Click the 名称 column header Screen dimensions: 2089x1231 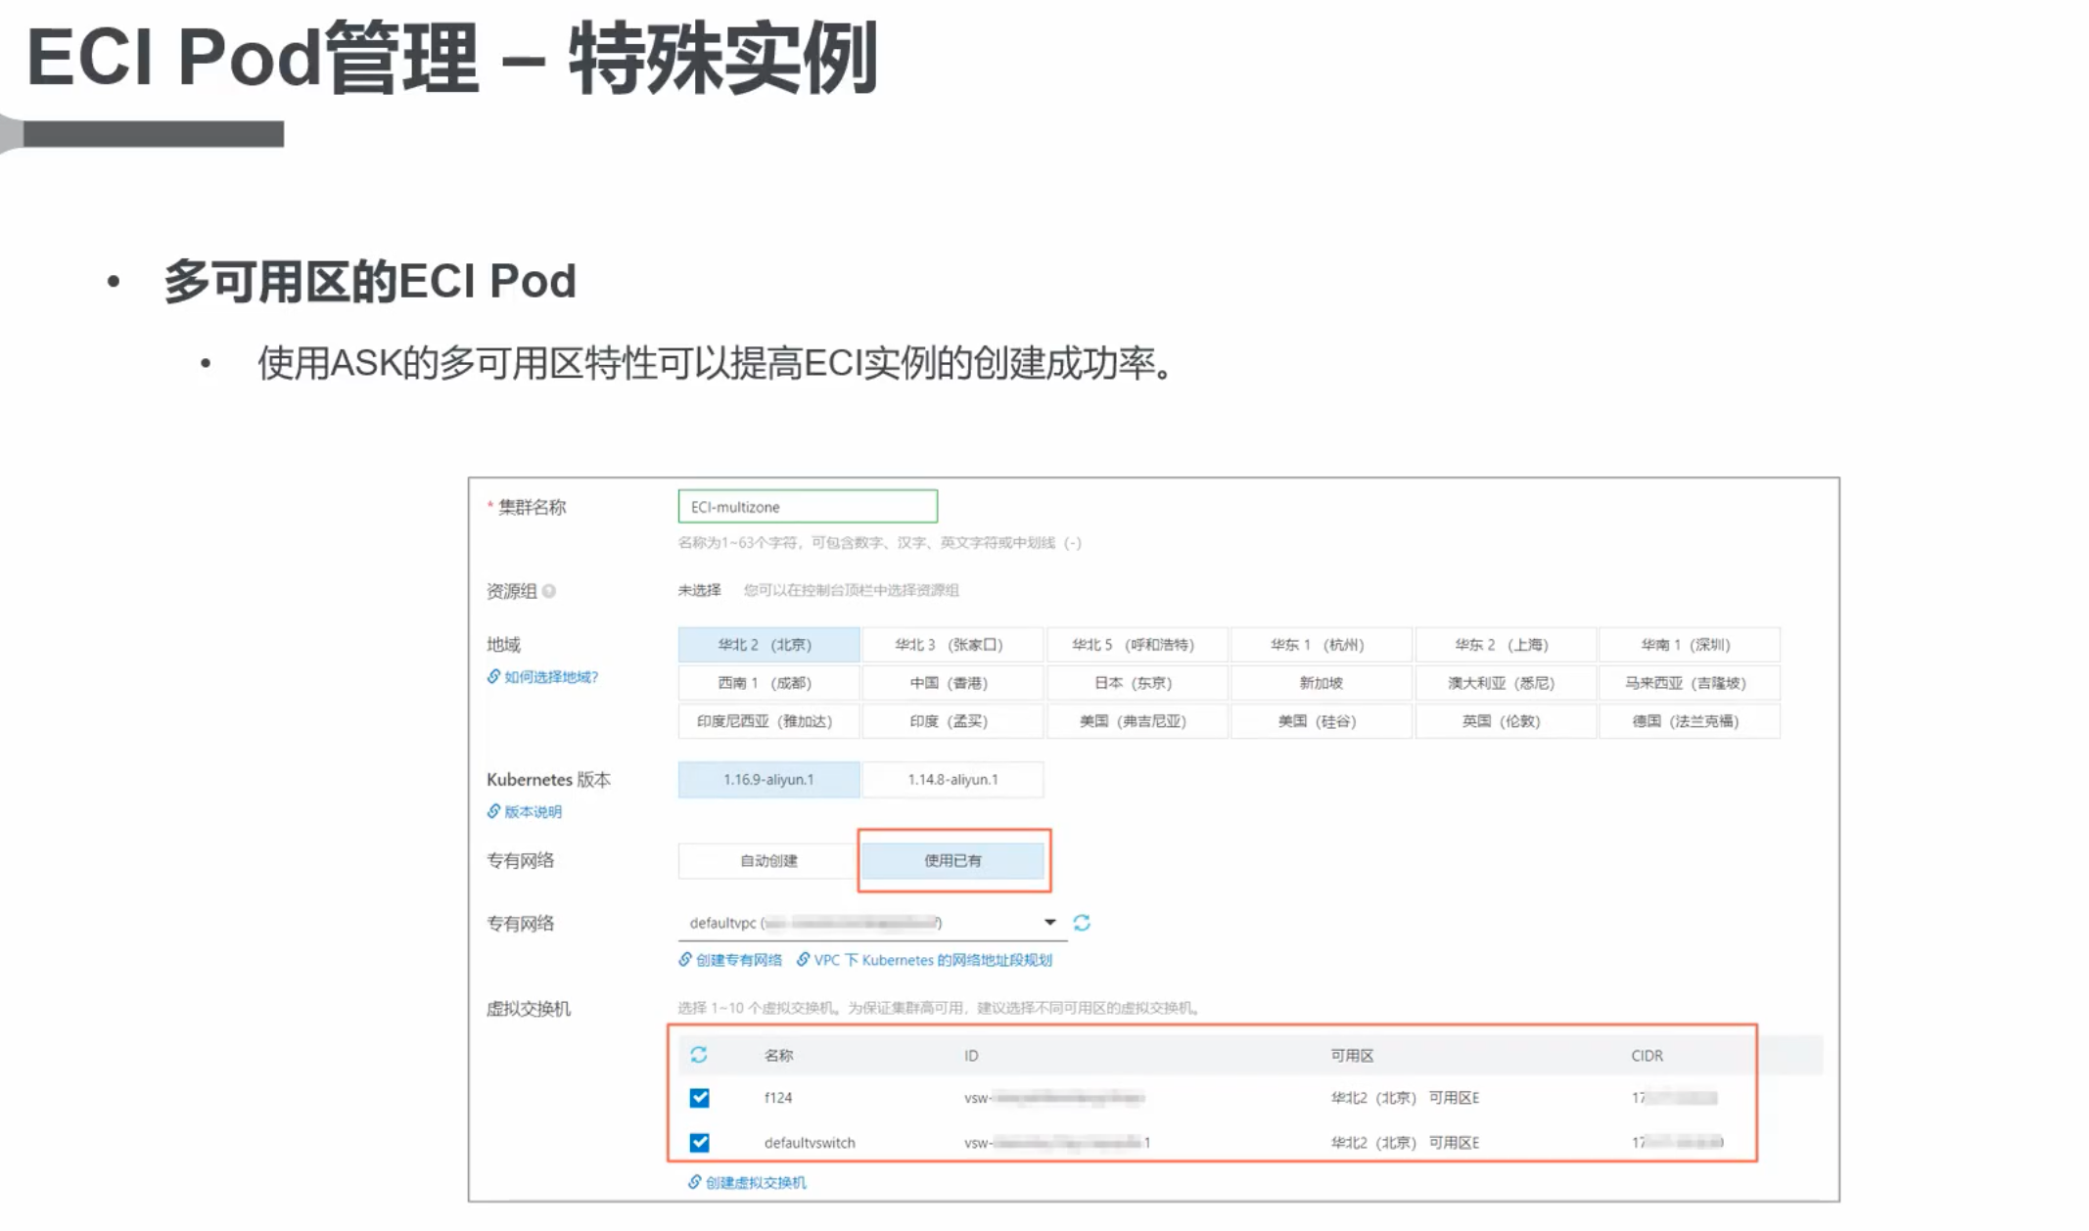click(x=778, y=1056)
